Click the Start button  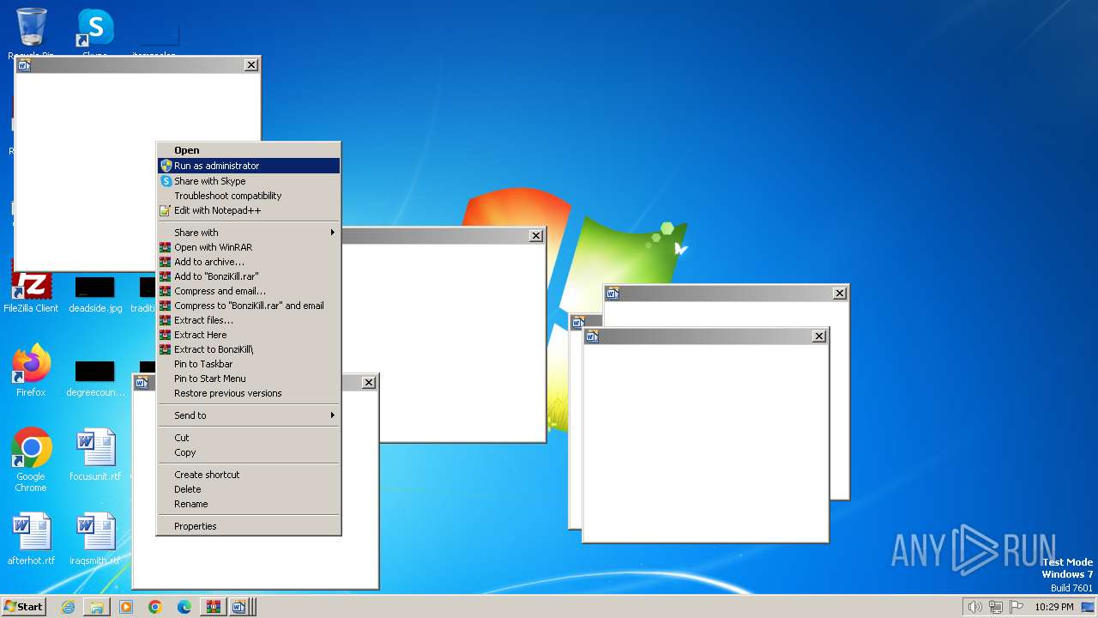click(x=23, y=606)
